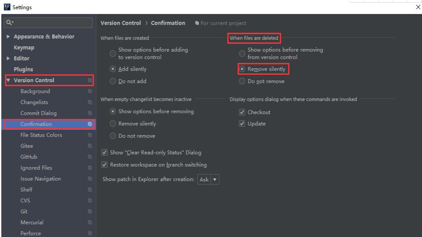Expand the Appearance & Behavior section
The width and height of the screenshot is (422, 237).
coord(9,37)
